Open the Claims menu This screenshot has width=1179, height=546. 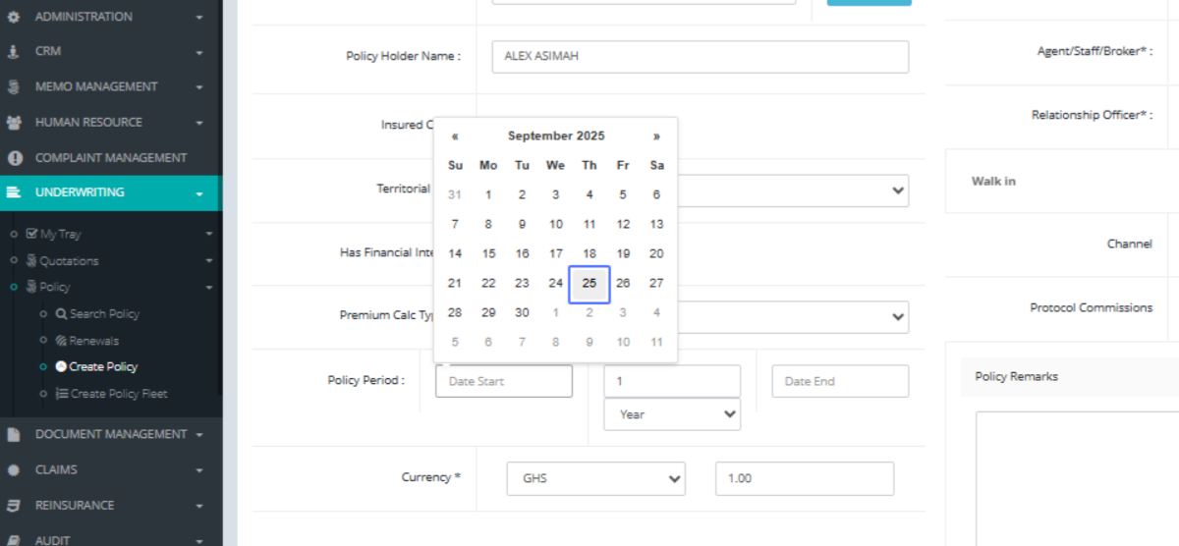coord(56,469)
